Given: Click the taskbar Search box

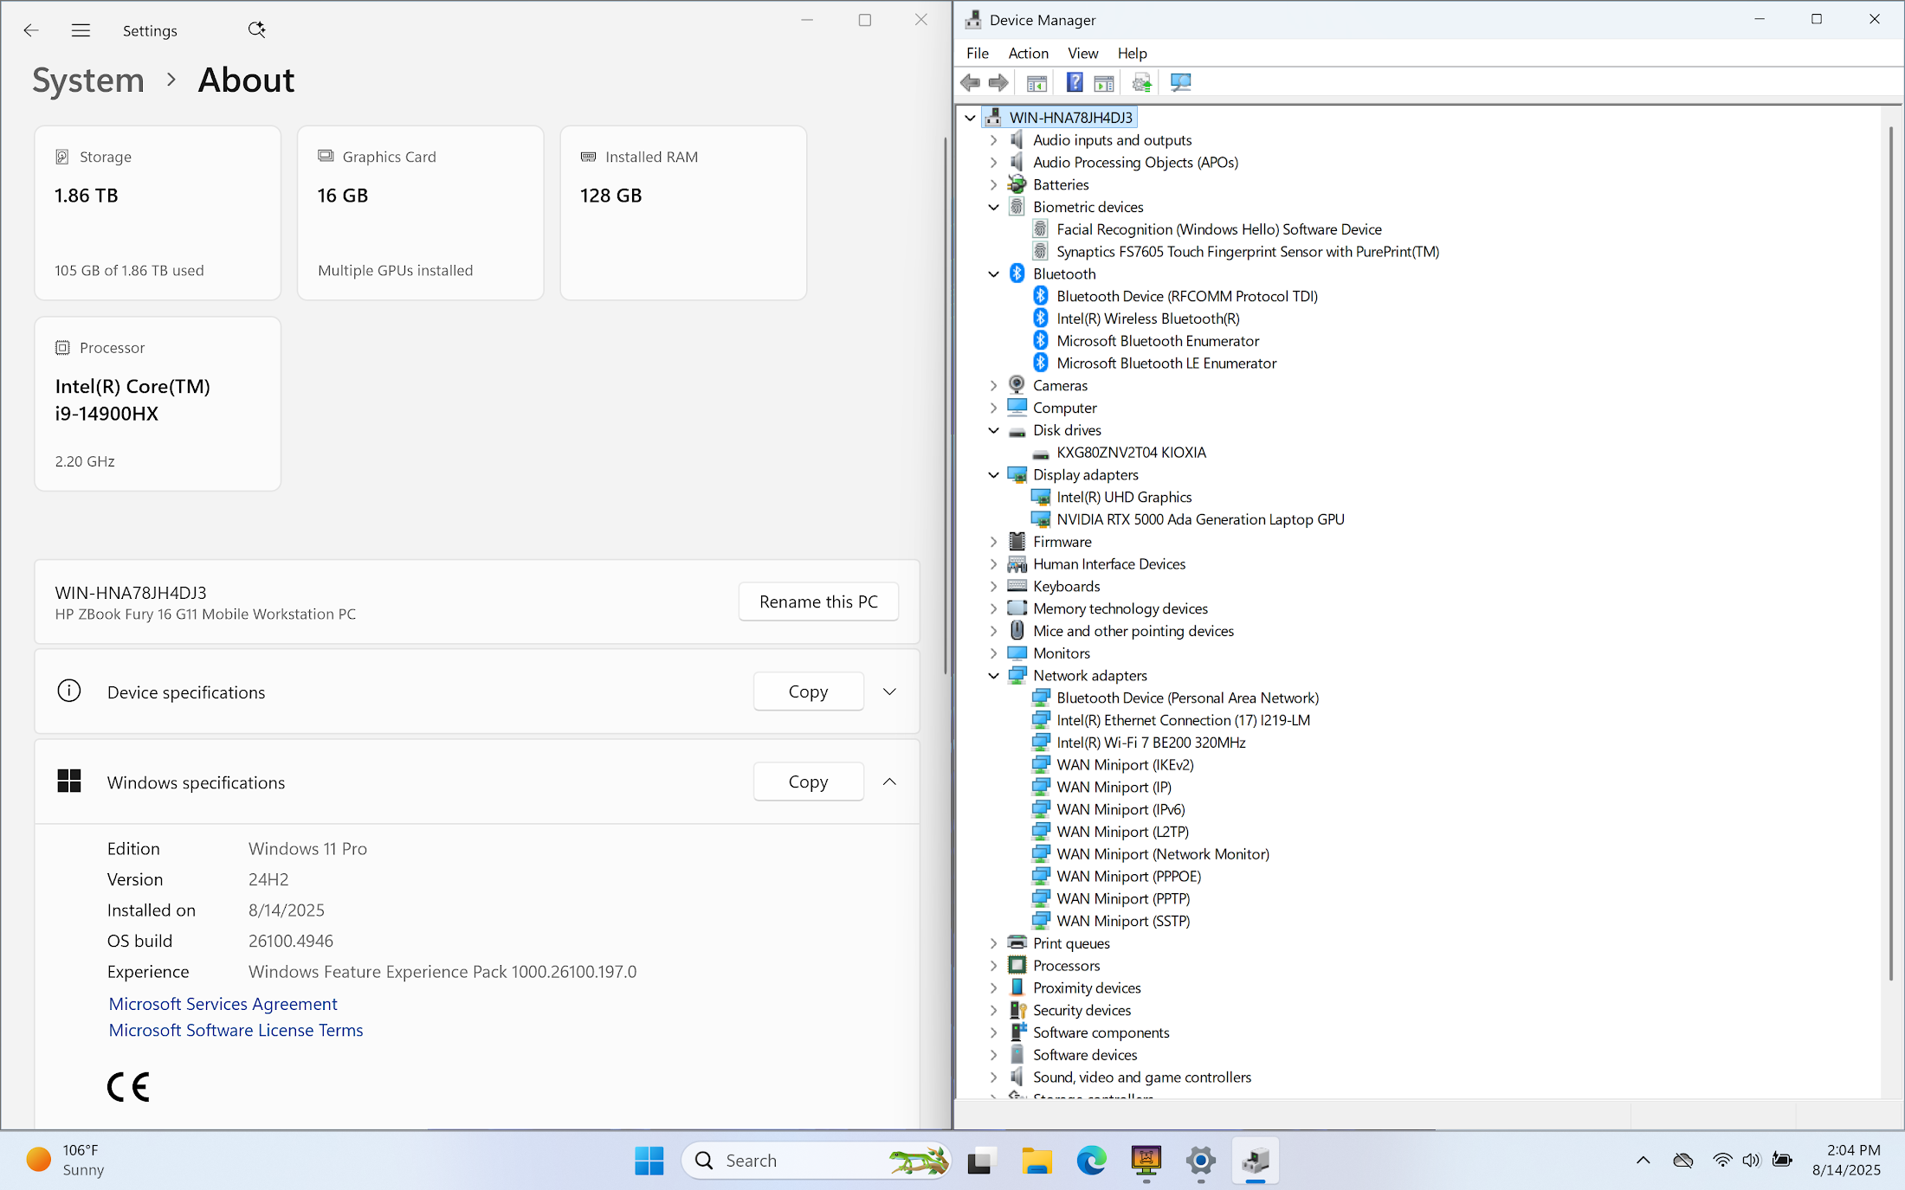Looking at the screenshot, I should (x=816, y=1161).
